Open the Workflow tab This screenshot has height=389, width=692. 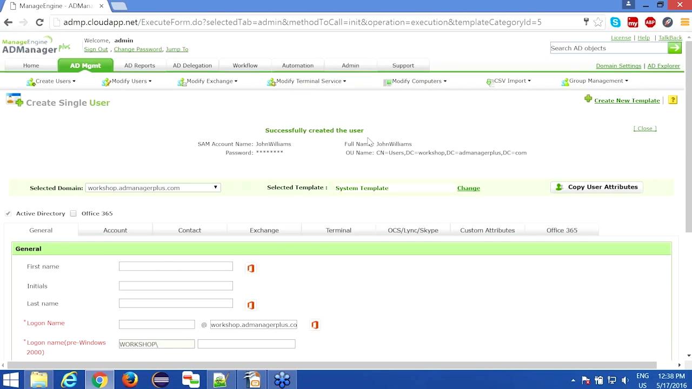[x=245, y=65]
